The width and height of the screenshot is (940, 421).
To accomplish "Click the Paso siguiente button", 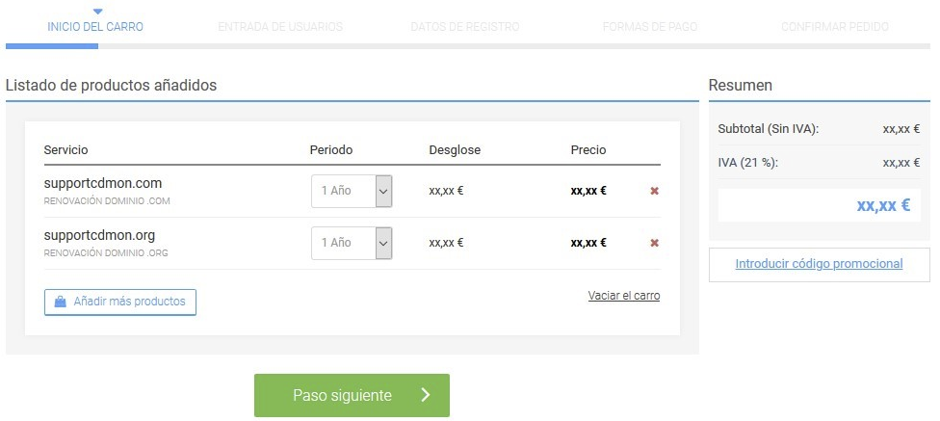I will pyautogui.click(x=352, y=395).
